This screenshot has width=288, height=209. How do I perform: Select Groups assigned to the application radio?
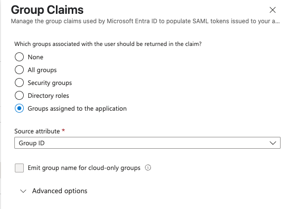point(19,108)
